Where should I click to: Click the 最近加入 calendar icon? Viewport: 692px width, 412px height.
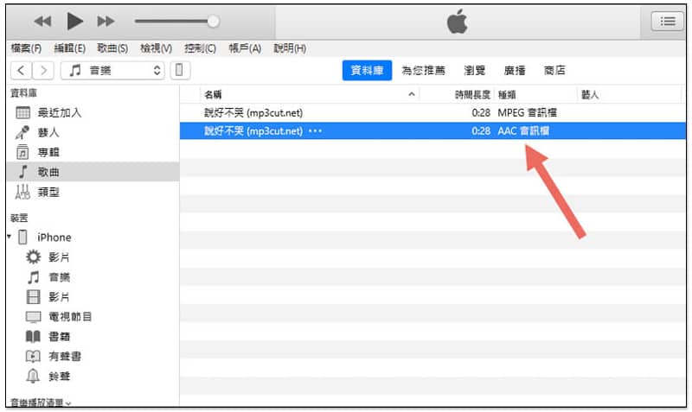pos(22,113)
